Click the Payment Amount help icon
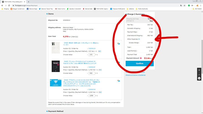The image size is (203, 114). (141, 58)
